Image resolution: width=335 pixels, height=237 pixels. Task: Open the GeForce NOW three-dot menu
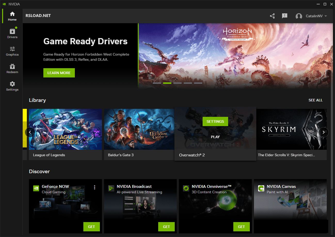94,187
